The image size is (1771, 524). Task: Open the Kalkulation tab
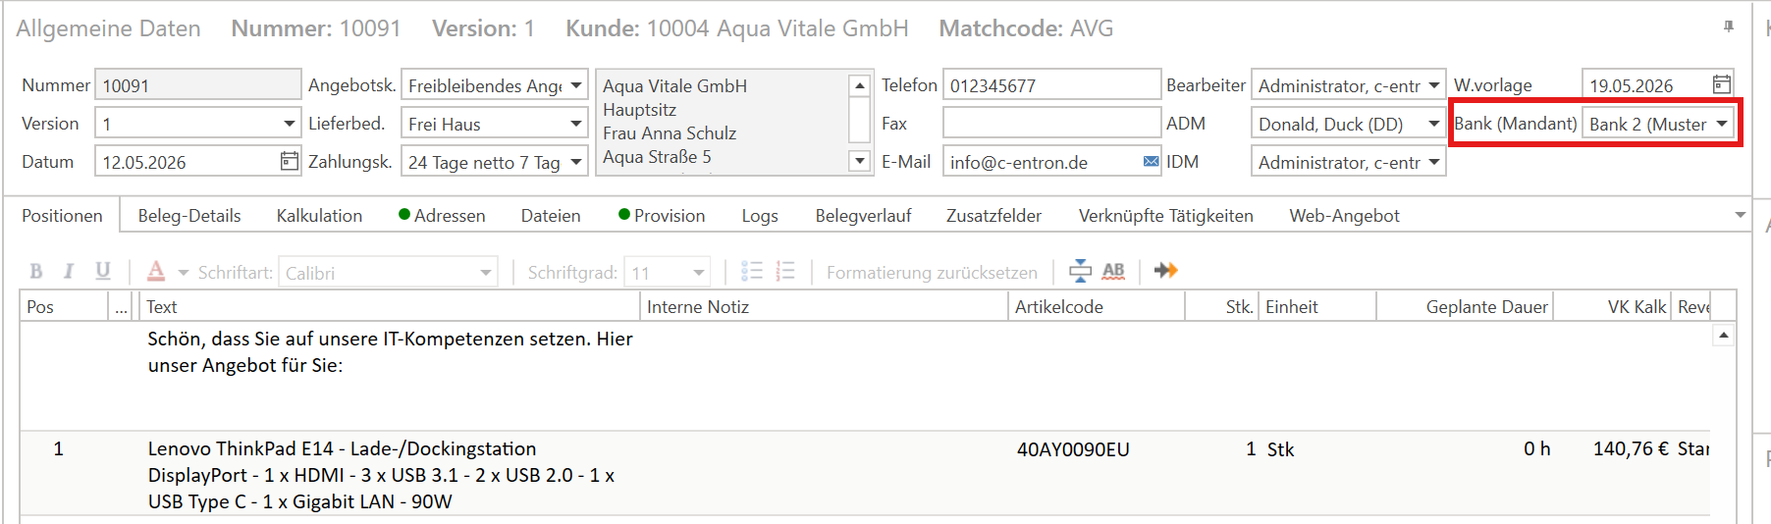coord(319,216)
